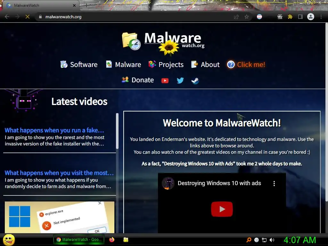Click the smiley face Start button
The height and width of the screenshot is (246, 328).
pyautogui.click(x=9, y=240)
